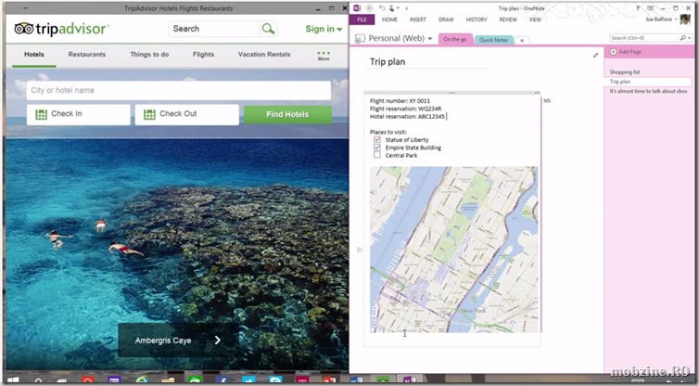
Task: Click the TripAdvisor search magnifier icon
Action: click(x=268, y=29)
